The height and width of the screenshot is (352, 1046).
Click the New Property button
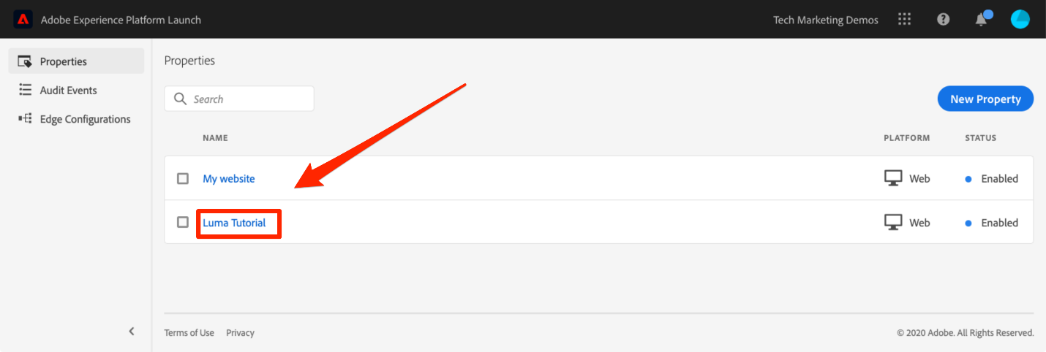pyautogui.click(x=985, y=99)
